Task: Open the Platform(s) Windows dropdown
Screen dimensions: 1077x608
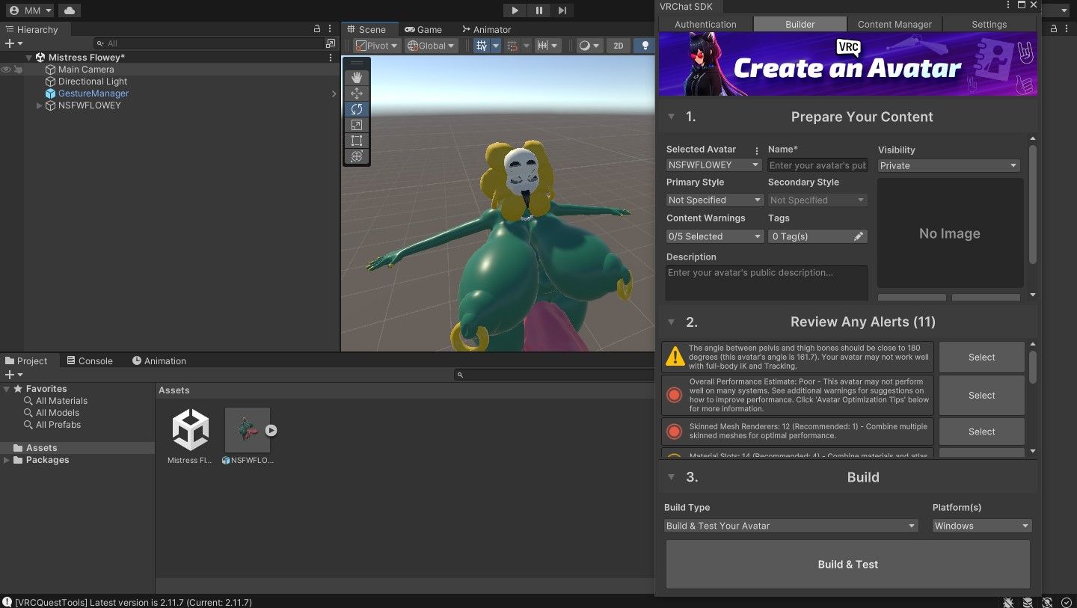Action: click(982, 526)
